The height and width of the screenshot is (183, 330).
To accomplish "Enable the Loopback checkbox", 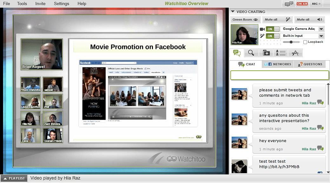I will coord(305,42).
